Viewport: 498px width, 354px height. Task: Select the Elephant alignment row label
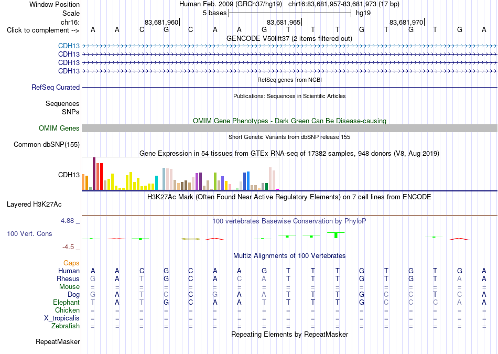tap(66, 302)
